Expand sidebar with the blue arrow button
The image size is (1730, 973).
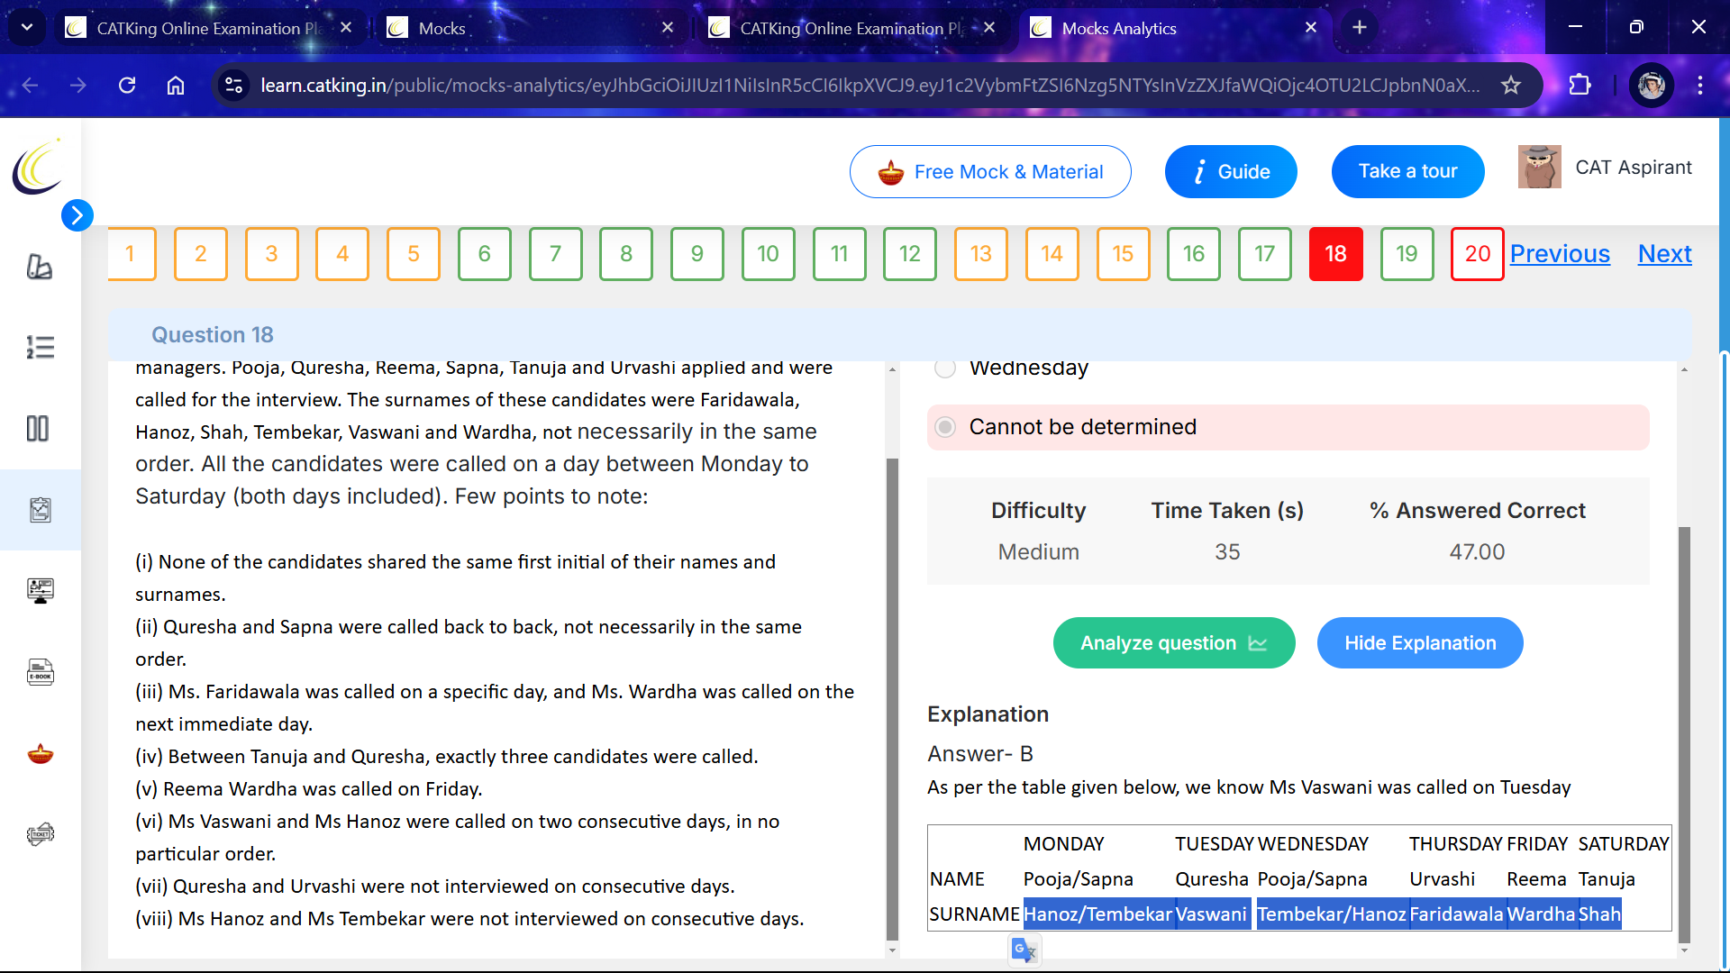[x=77, y=215]
